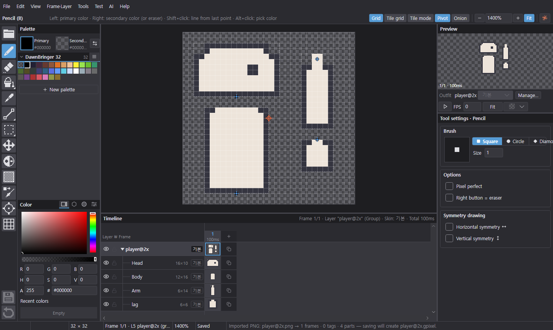553x330 pixels.
Task: Pick the paint bucket fill tool
Action: [9, 82]
